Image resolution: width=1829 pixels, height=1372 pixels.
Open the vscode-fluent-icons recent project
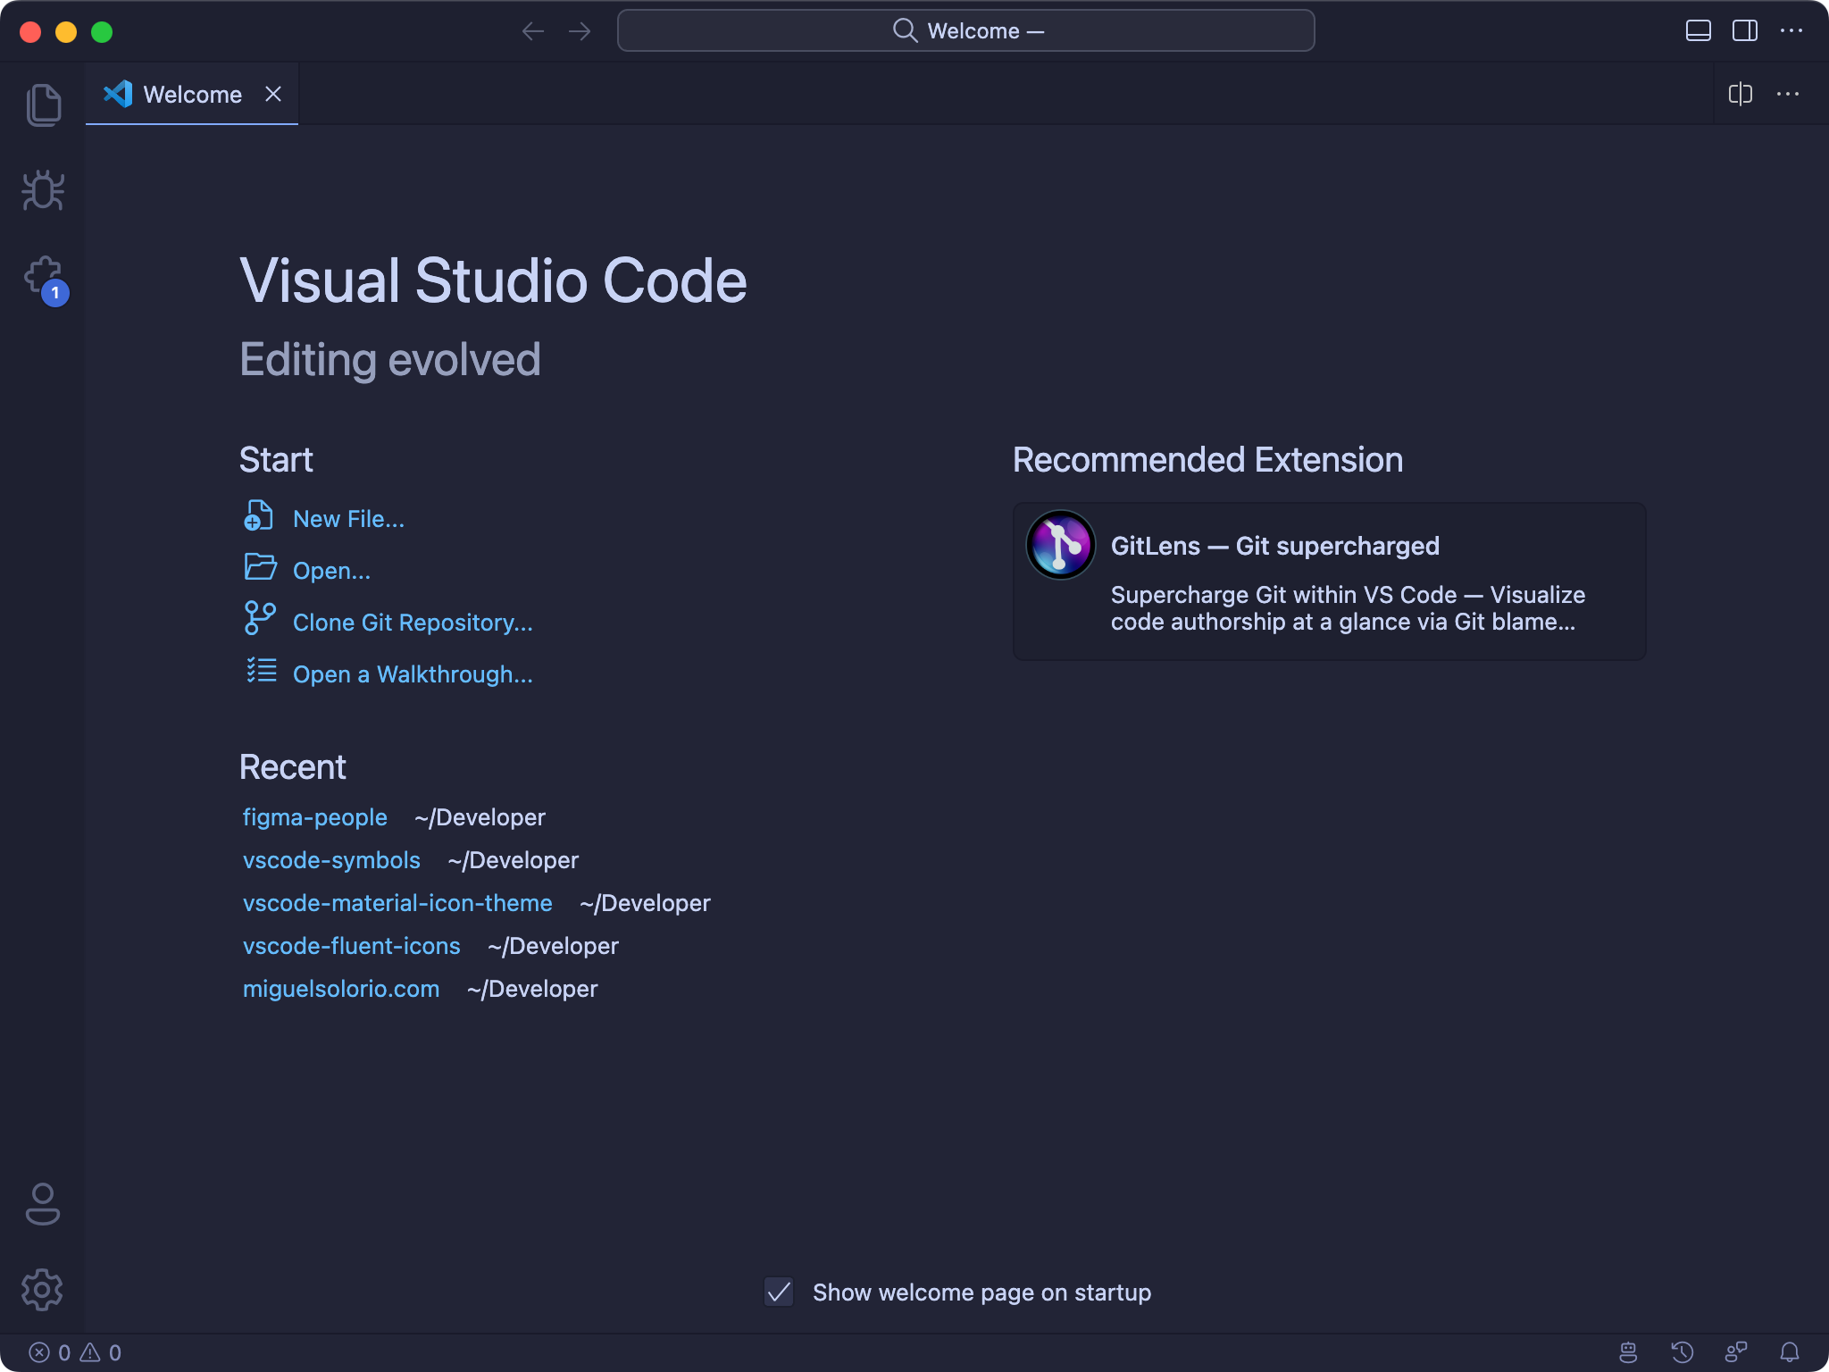click(x=352, y=946)
